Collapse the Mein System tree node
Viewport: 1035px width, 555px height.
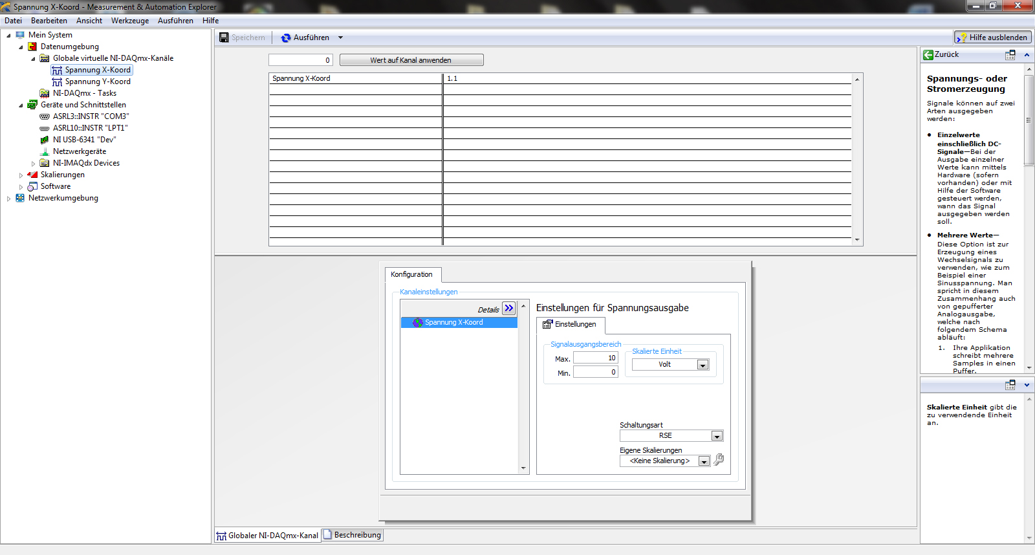[8, 35]
